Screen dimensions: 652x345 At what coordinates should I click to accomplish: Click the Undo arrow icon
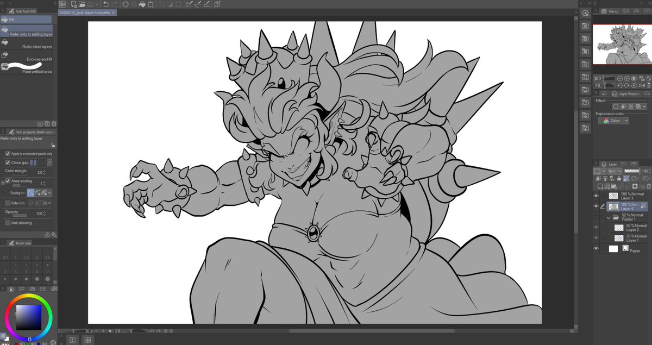[106, 4]
